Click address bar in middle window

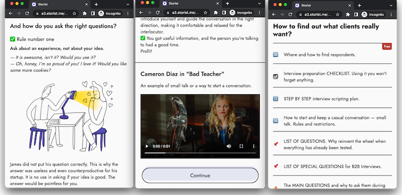[x=186, y=13]
